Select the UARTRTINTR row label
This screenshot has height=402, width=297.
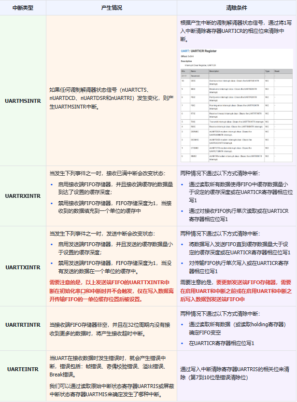[x=23, y=325]
